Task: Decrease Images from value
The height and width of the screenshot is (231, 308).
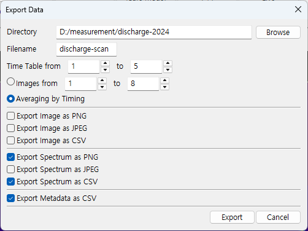Action: pos(102,87)
